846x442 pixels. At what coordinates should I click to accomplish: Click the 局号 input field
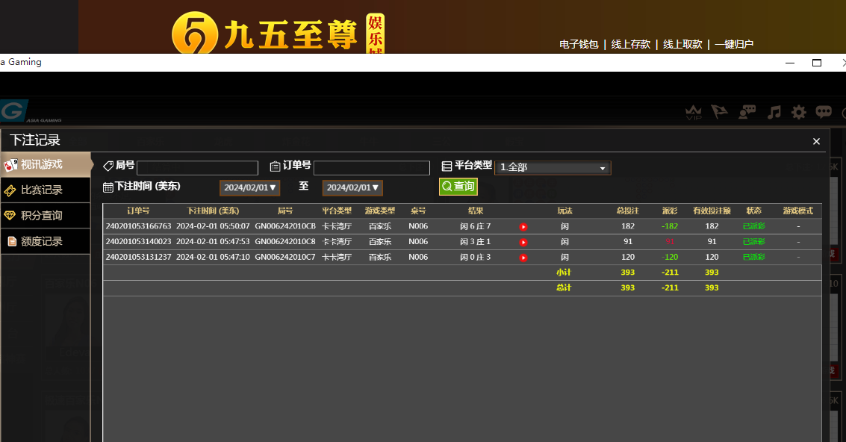197,168
